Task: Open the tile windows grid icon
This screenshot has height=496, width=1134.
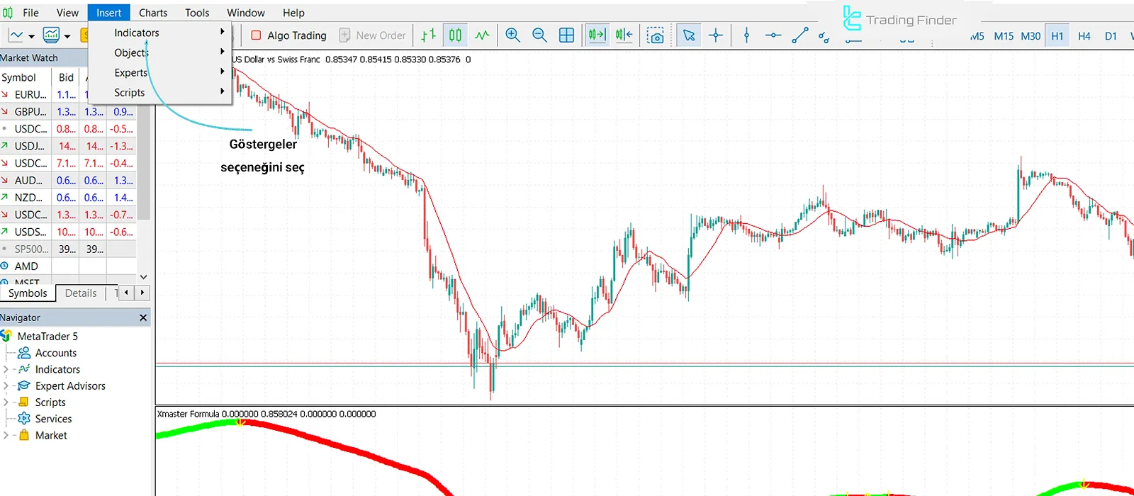Action: (566, 35)
